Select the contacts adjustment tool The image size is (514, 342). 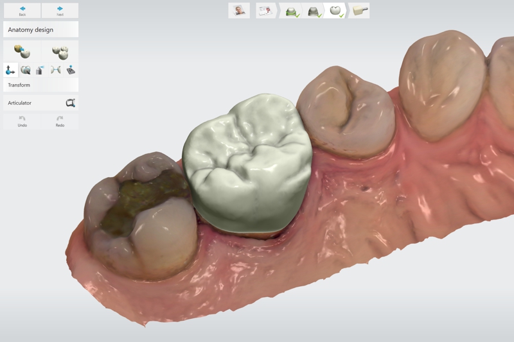[x=55, y=70]
